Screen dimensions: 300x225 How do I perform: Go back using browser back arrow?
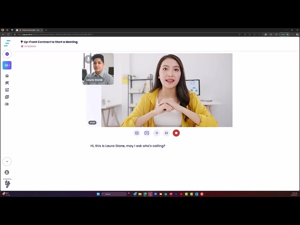(3, 34)
